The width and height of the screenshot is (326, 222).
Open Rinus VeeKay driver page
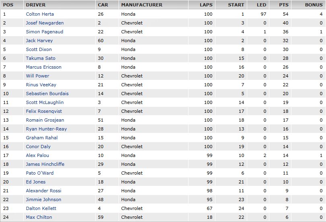pyautogui.click(x=41, y=85)
